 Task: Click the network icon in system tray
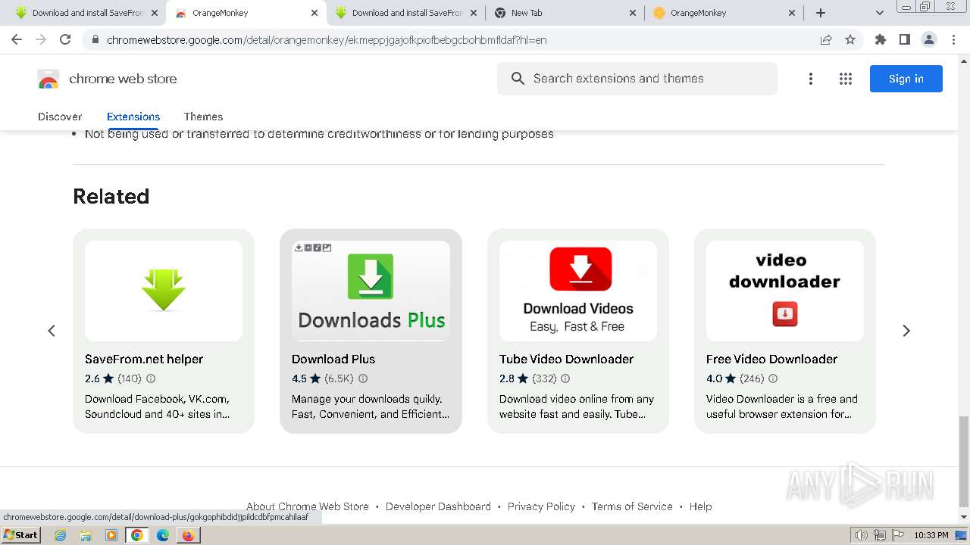tap(879, 535)
